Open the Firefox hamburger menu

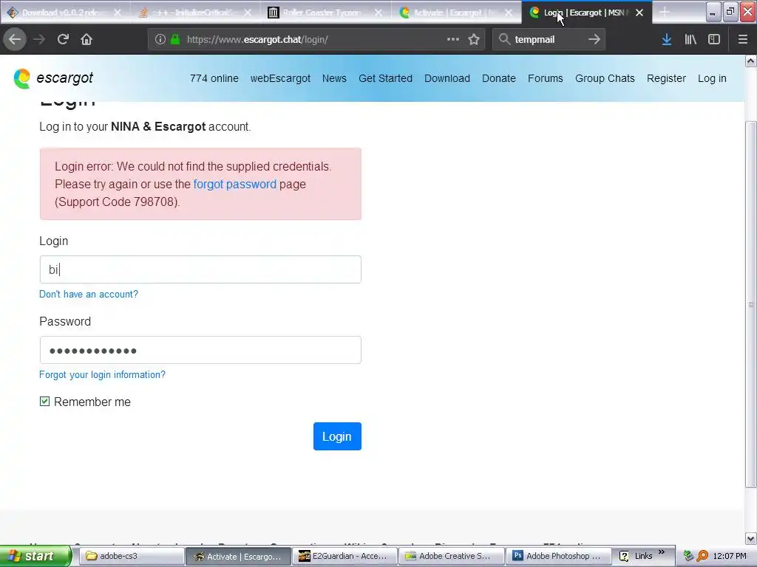click(x=743, y=40)
